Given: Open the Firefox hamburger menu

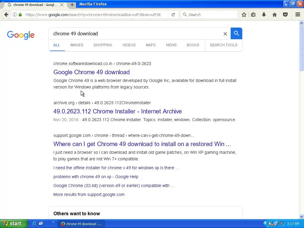Looking at the screenshot, I should click(x=298, y=15).
